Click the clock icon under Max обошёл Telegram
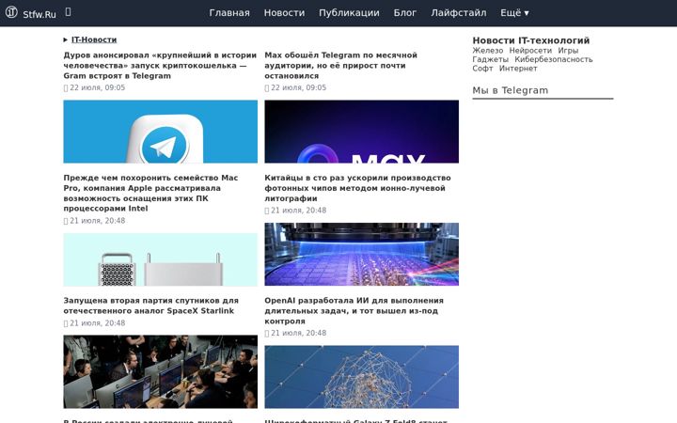 tap(267, 88)
